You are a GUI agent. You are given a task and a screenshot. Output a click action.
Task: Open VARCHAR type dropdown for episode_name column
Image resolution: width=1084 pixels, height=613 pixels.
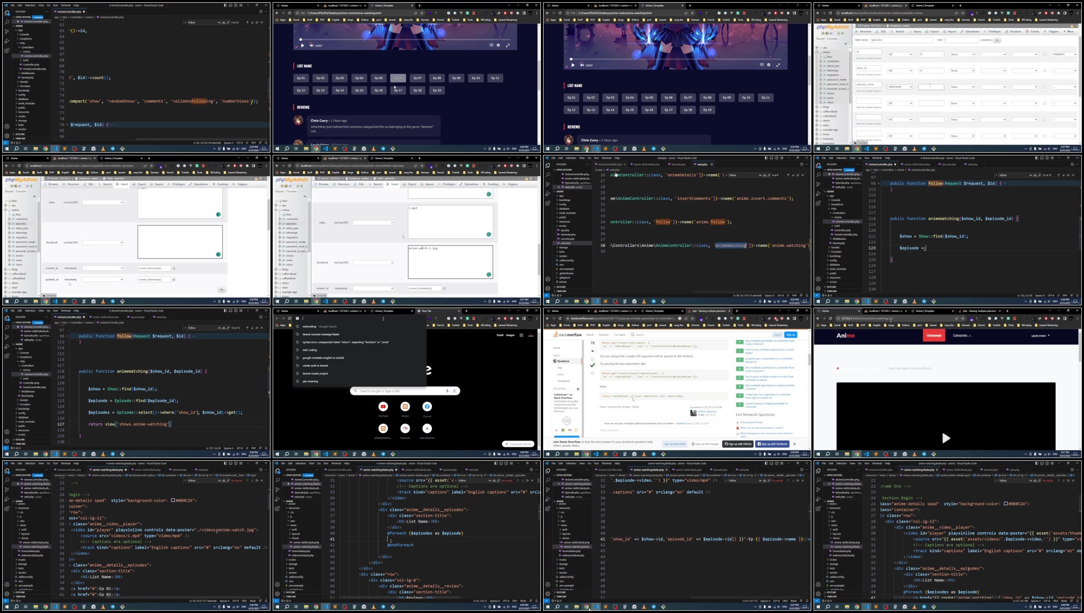click(900, 87)
